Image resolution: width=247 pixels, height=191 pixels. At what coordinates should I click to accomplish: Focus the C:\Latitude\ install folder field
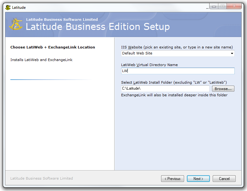[165, 89]
